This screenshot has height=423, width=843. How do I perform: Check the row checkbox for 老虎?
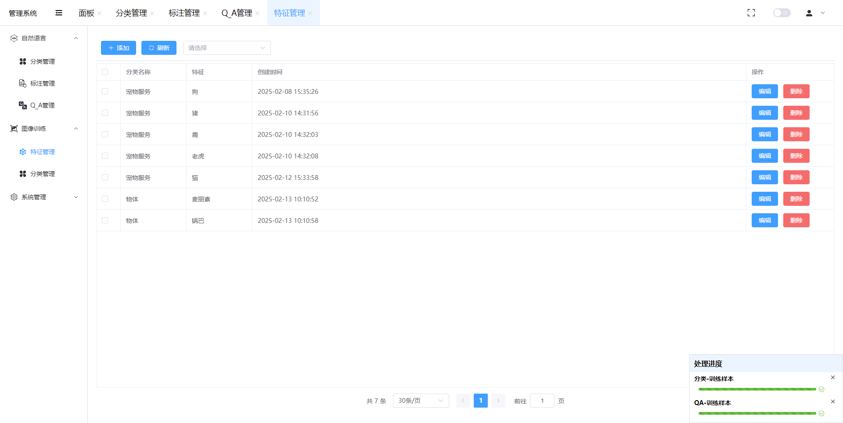pos(105,156)
